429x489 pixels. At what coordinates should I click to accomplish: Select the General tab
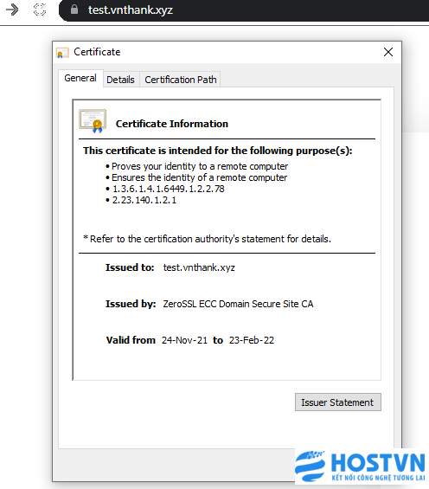click(80, 78)
